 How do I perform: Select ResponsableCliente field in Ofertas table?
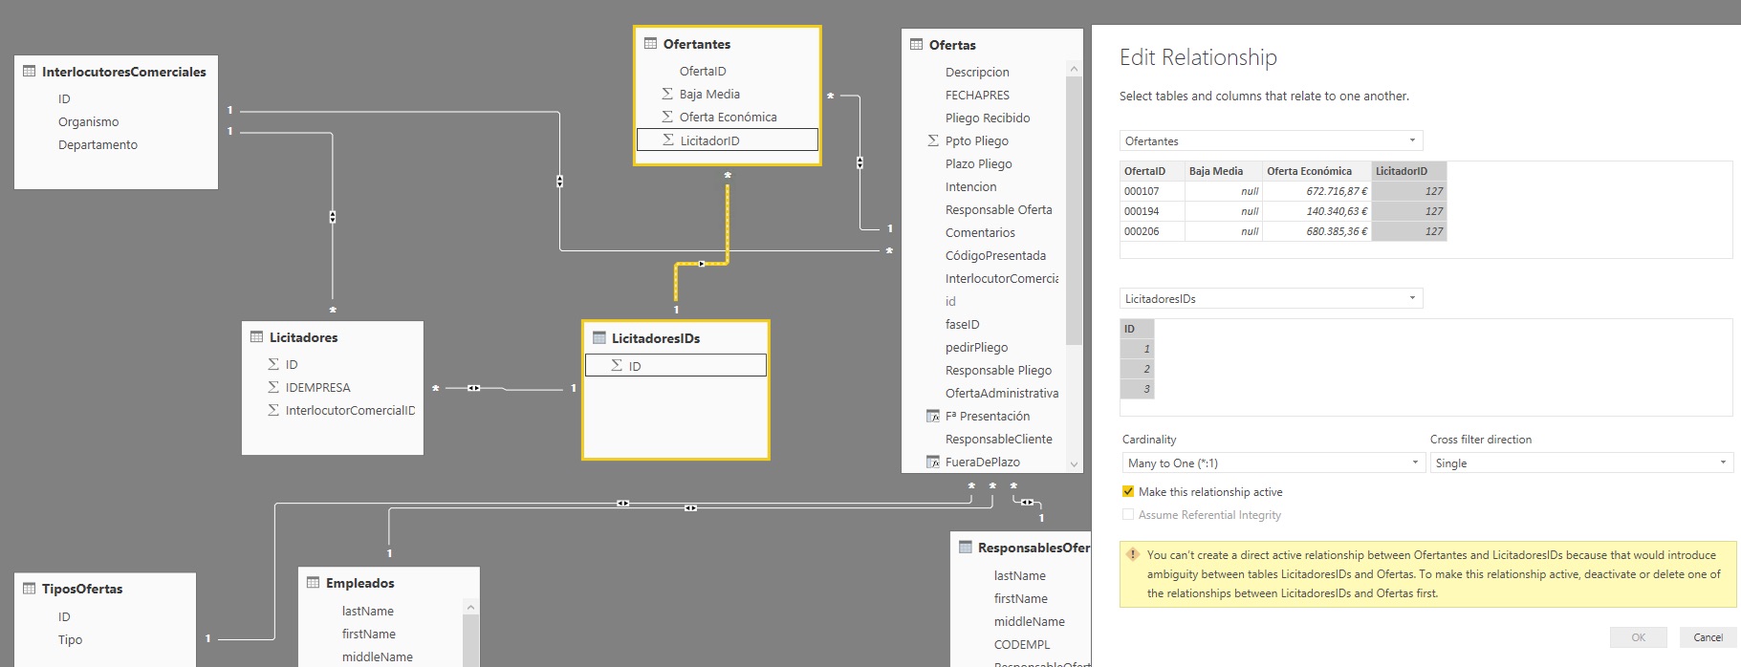point(998,439)
